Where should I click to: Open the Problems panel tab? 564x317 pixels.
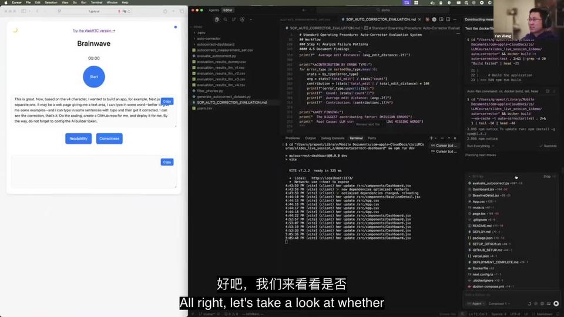(293, 138)
